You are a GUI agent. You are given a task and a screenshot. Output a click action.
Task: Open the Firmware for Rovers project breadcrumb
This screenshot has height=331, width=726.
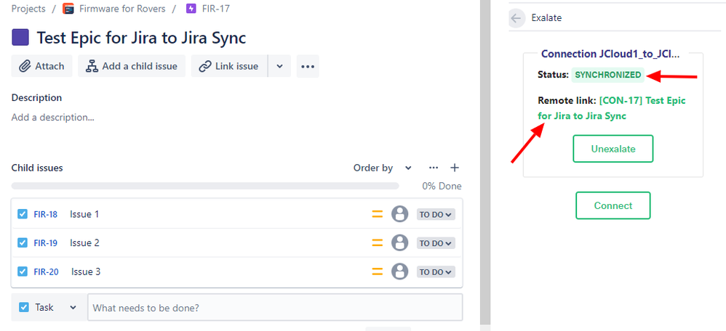point(121,8)
